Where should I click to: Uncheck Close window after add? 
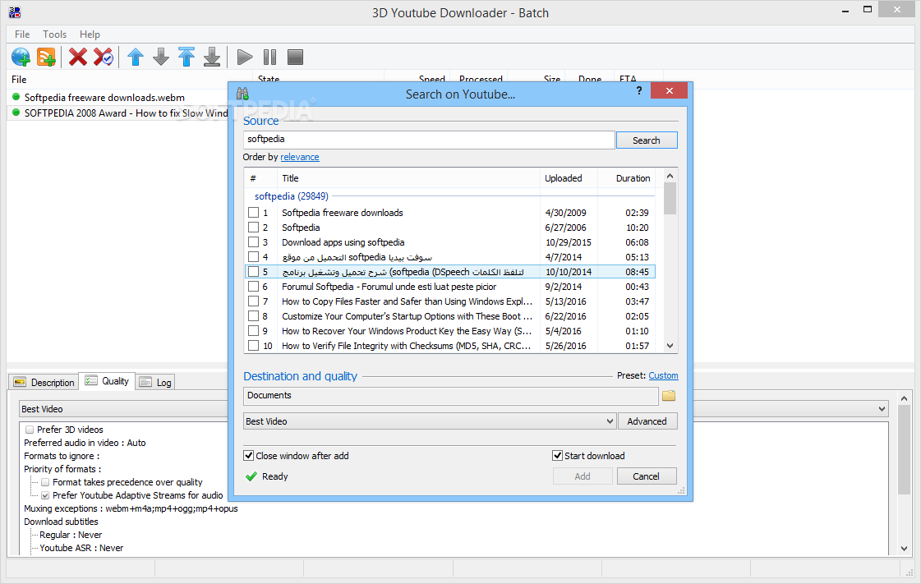coord(249,456)
